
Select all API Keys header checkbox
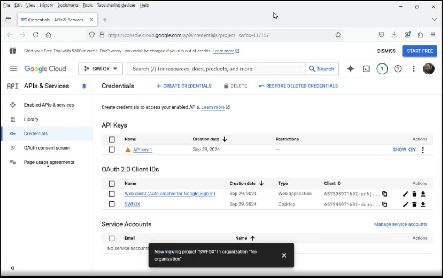[x=112, y=139]
